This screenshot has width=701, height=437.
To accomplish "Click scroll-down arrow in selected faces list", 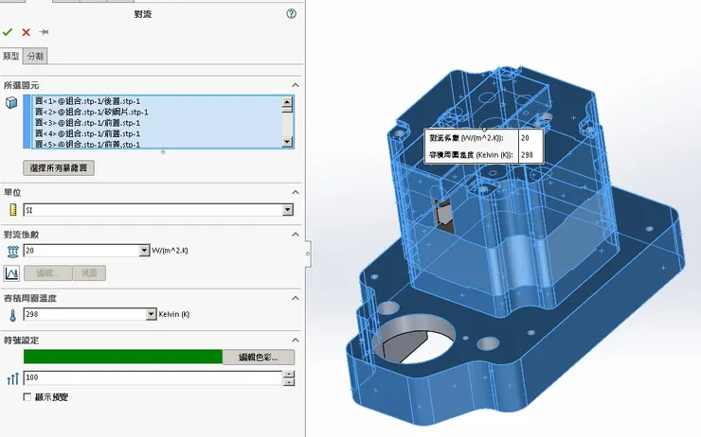I will tap(287, 142).
